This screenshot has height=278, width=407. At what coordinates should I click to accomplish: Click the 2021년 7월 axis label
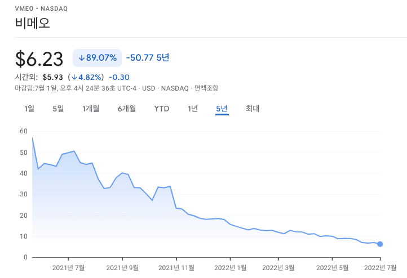[68, 268]
